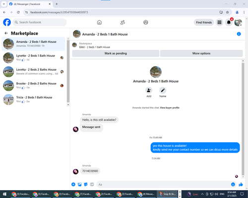The width and height of the screenshot is (248, 198).
Task: Open the Facebook menu grid icon
Action: 219,22
